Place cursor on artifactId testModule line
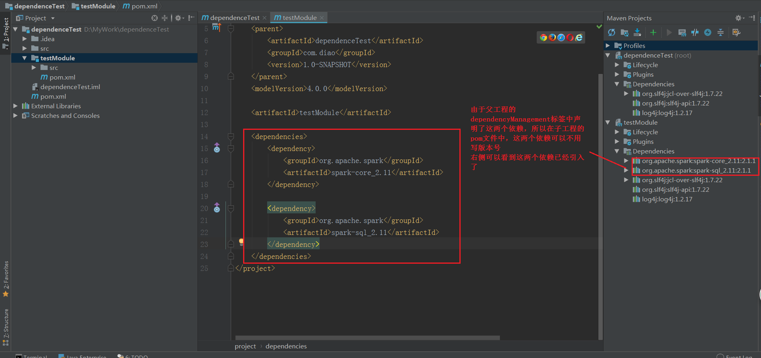761x358 pixels. point(321,113)
